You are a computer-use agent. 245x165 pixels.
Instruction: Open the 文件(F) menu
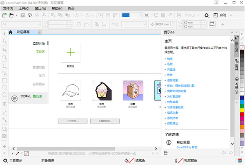pyautogui.click(x=8, y=8)
